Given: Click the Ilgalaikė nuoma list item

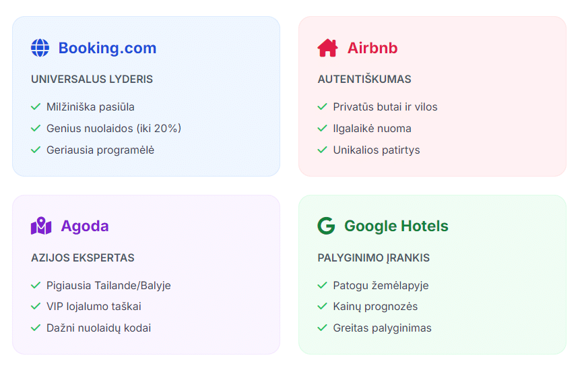Looking at the screenshot, I should pos(372,129).
